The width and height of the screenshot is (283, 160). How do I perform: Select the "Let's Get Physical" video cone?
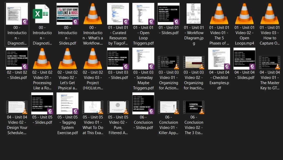coord(67,58)
